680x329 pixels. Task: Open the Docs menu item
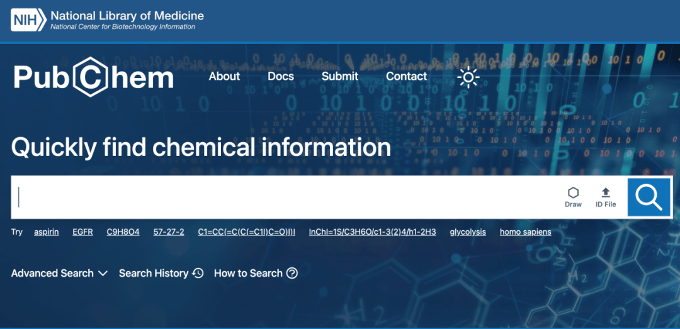[281, 76]
